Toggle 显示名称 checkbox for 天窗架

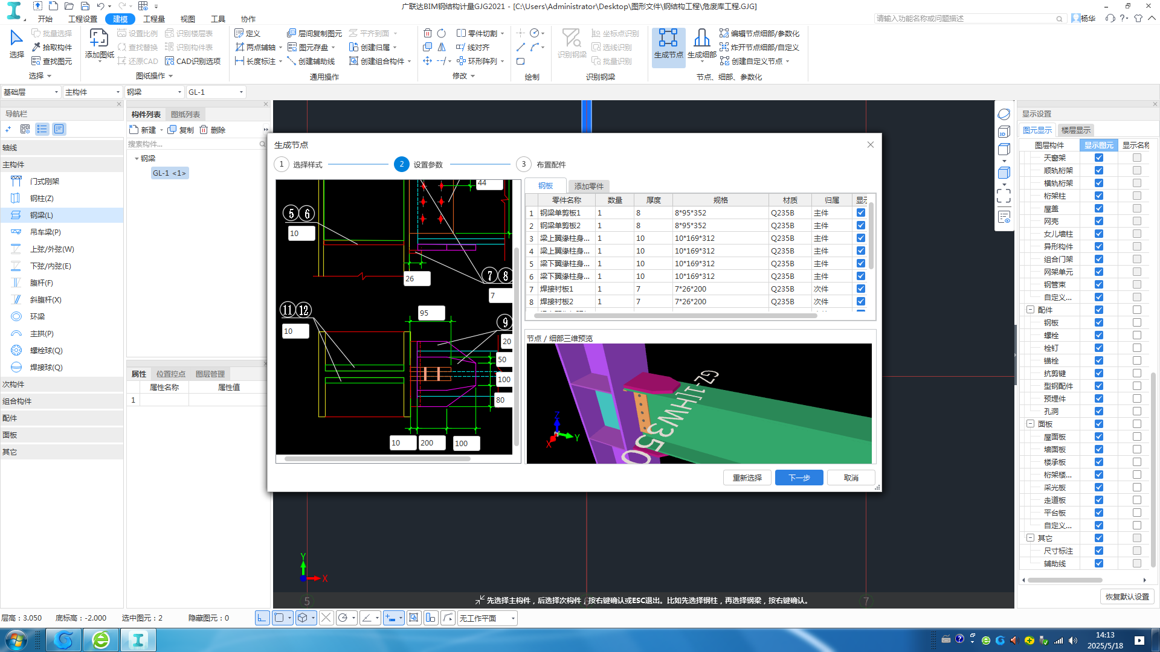(x=1137, y=158)
